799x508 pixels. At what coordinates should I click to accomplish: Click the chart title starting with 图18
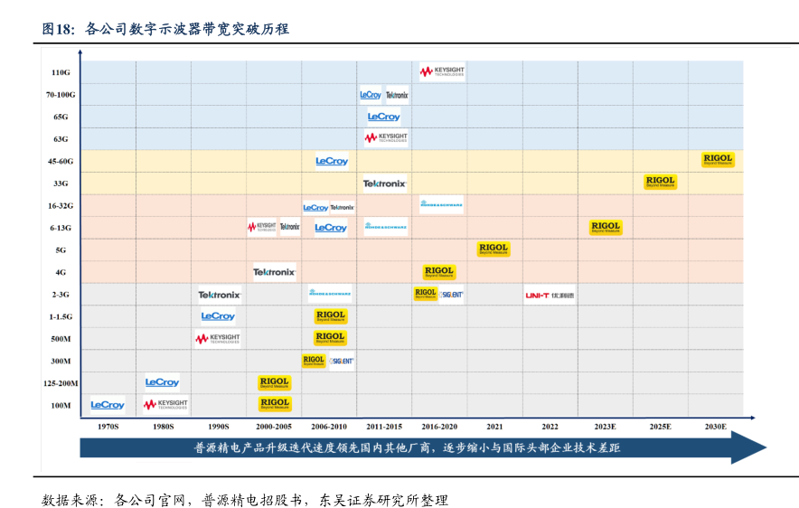point(165,29)
